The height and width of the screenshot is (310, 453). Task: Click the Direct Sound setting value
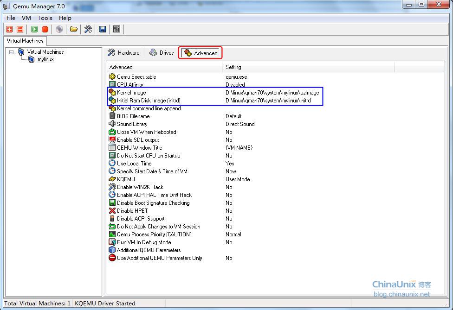(240, 124)
